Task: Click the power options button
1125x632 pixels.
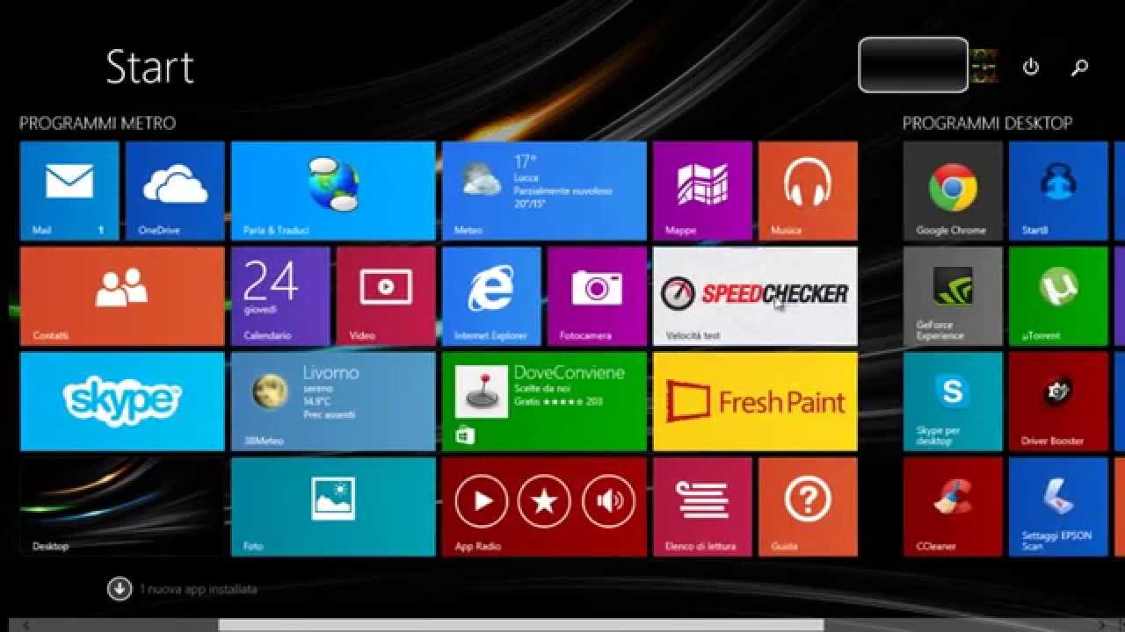Action: (1031, 67)
